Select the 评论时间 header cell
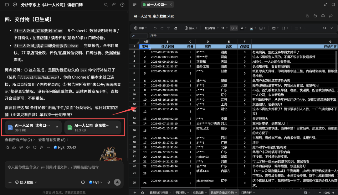This screenshot has width=338, height=195. click(167, 46)
